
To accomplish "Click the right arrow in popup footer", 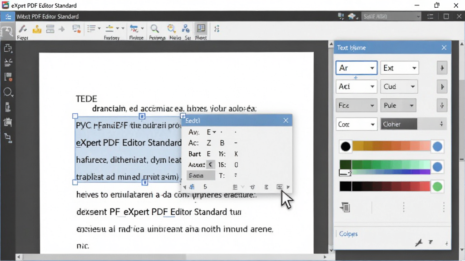I will (x=288, y=187).
